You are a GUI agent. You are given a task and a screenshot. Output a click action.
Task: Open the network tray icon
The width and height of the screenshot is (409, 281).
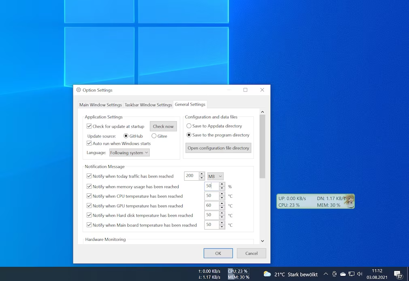click(x=351, y=274)
